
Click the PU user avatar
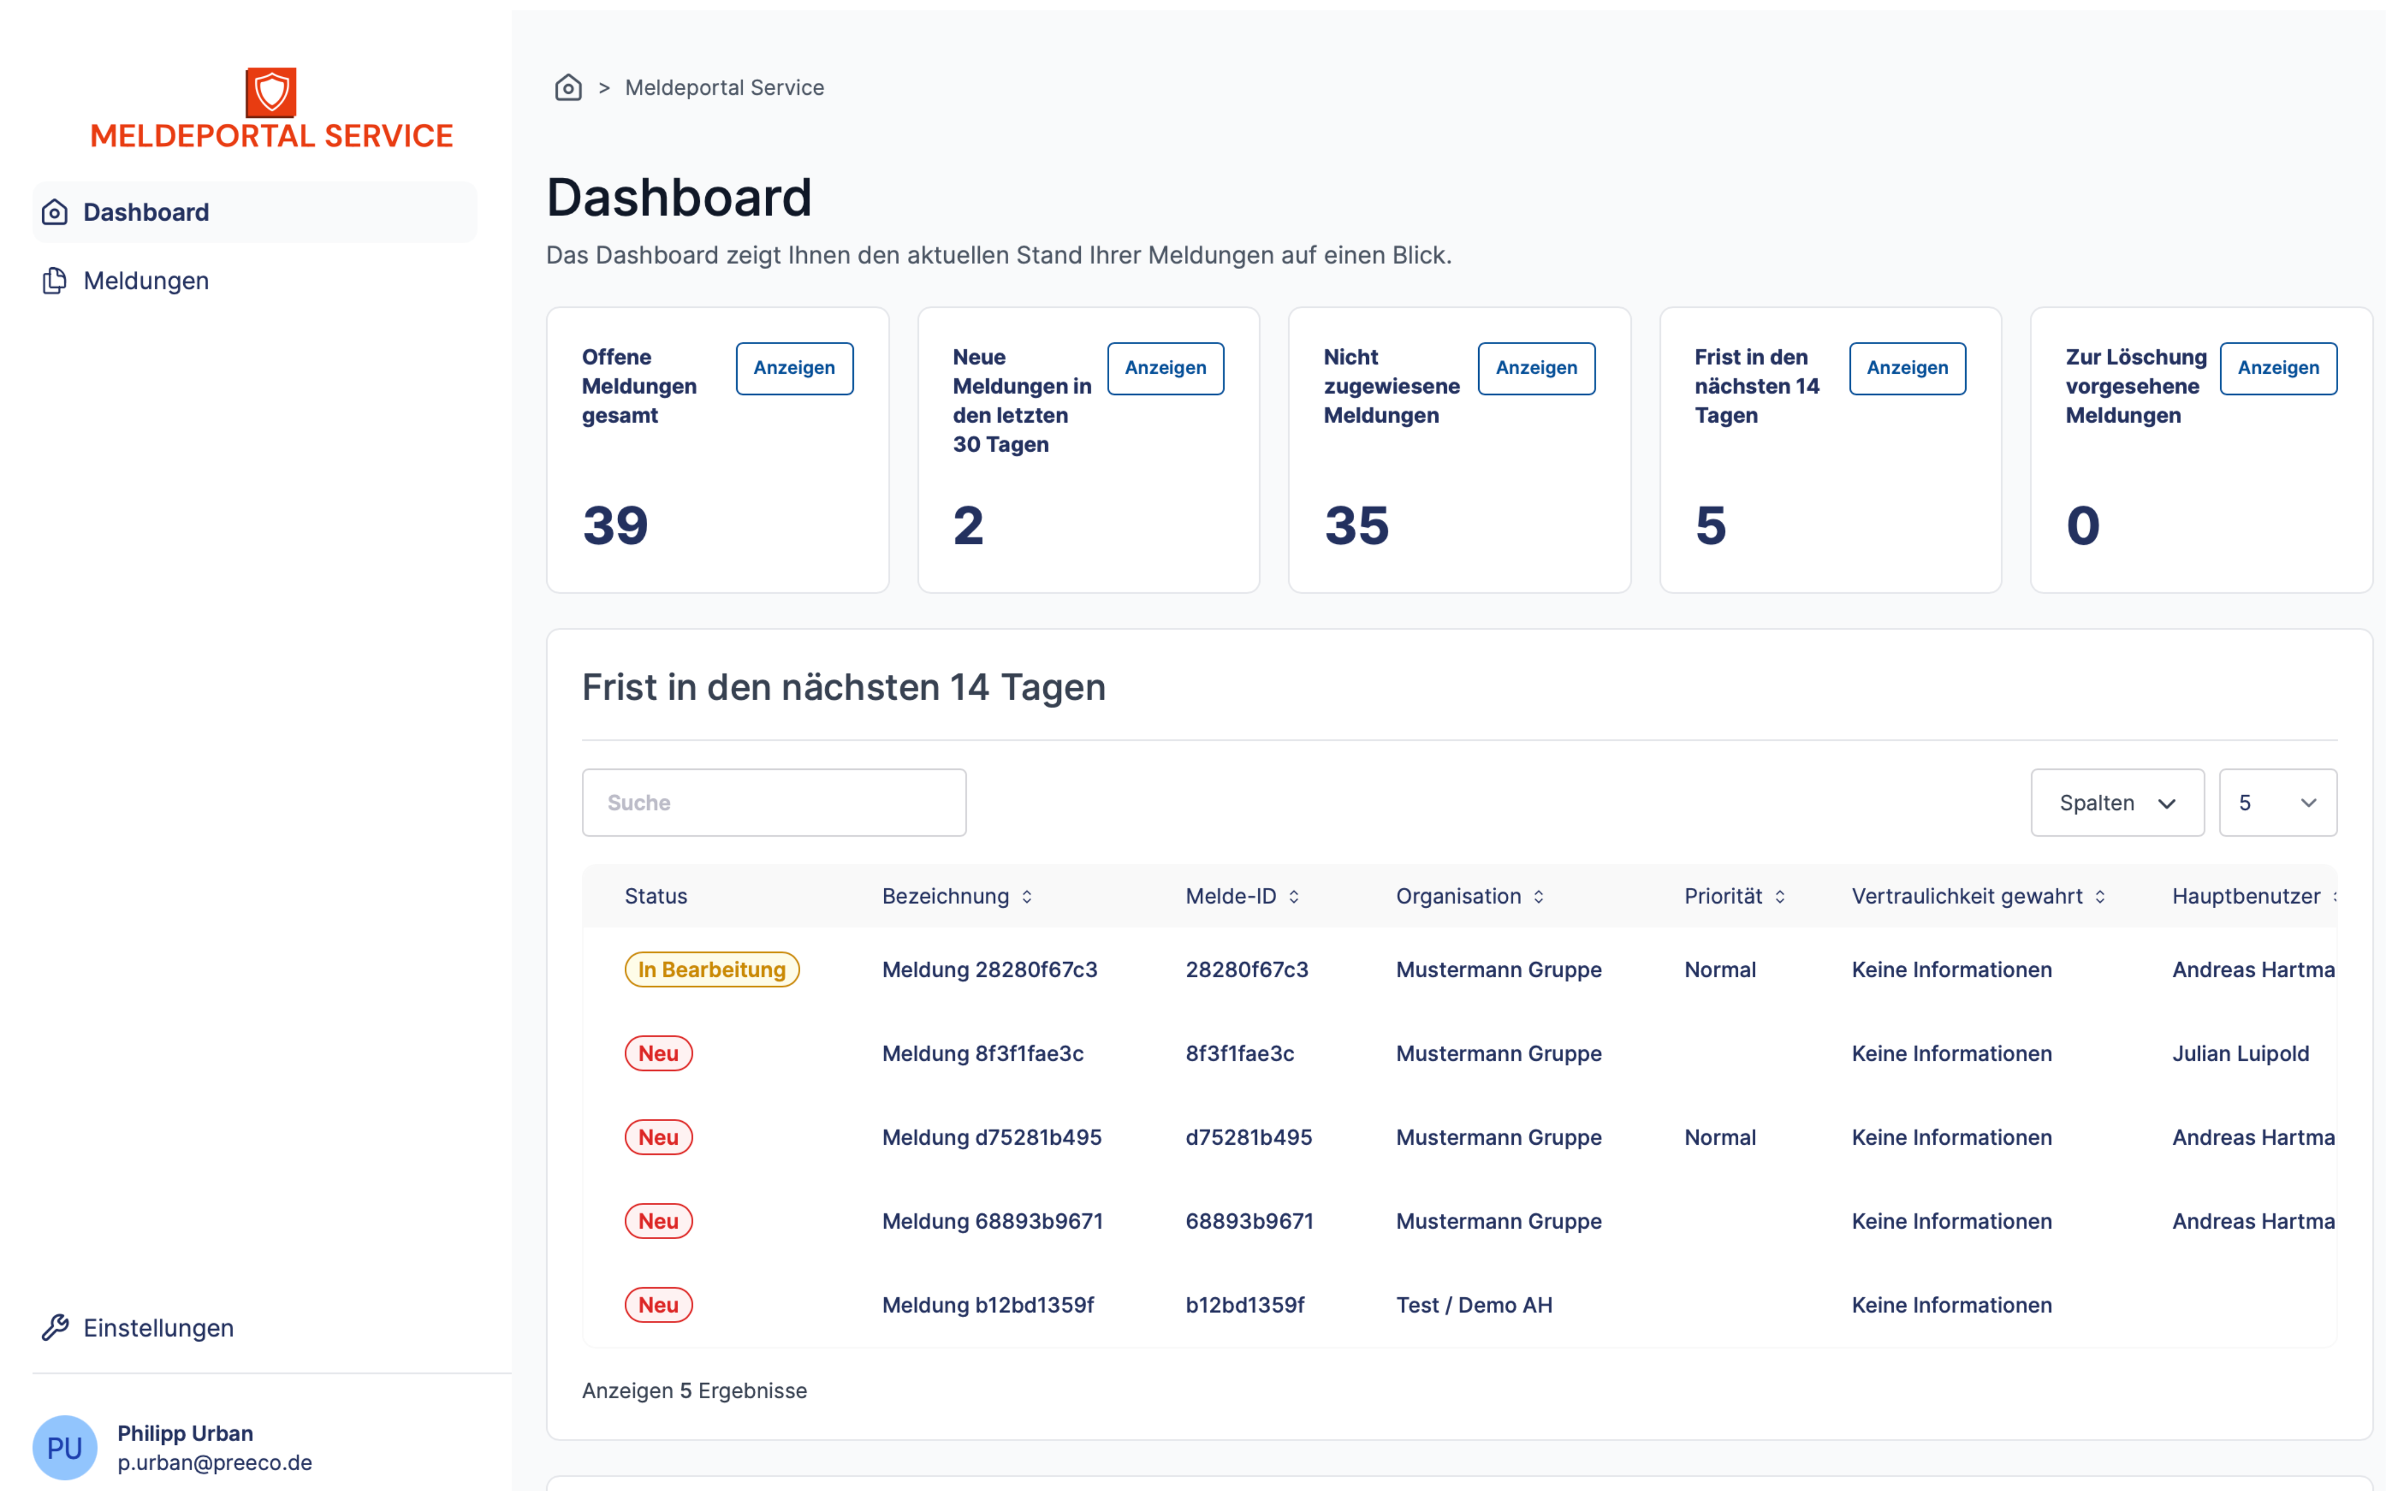pos(65,1447)
